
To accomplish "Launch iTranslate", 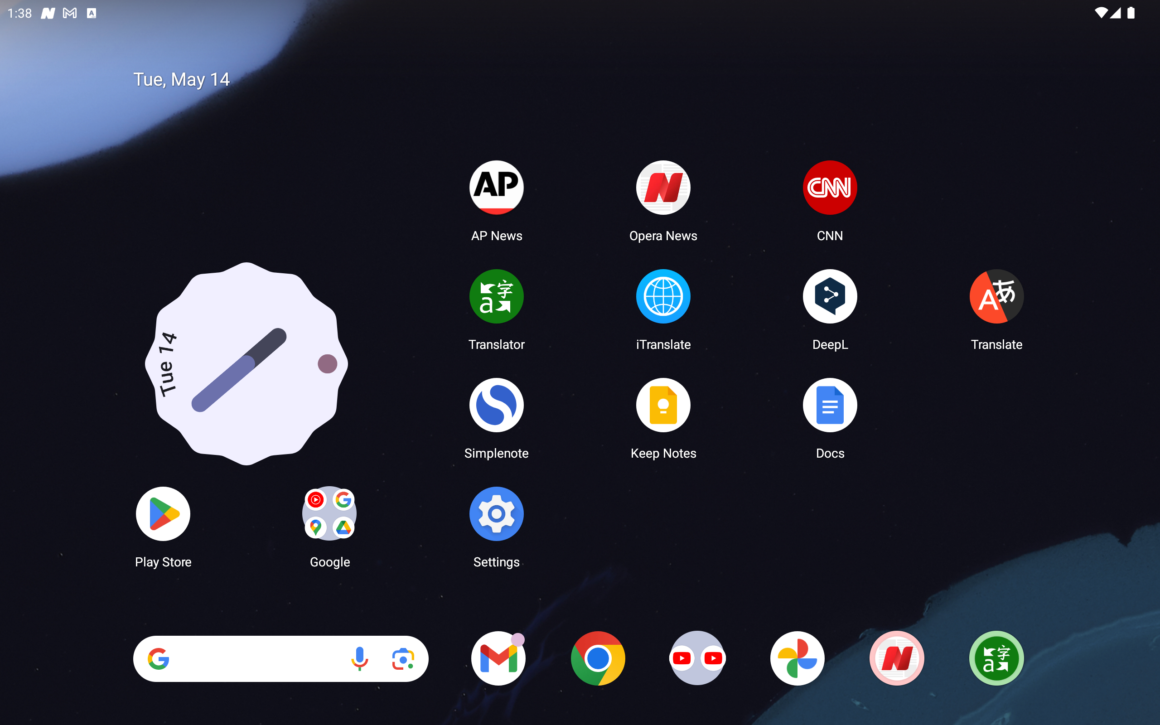I will pyautogui.click(x=663, y=296).
